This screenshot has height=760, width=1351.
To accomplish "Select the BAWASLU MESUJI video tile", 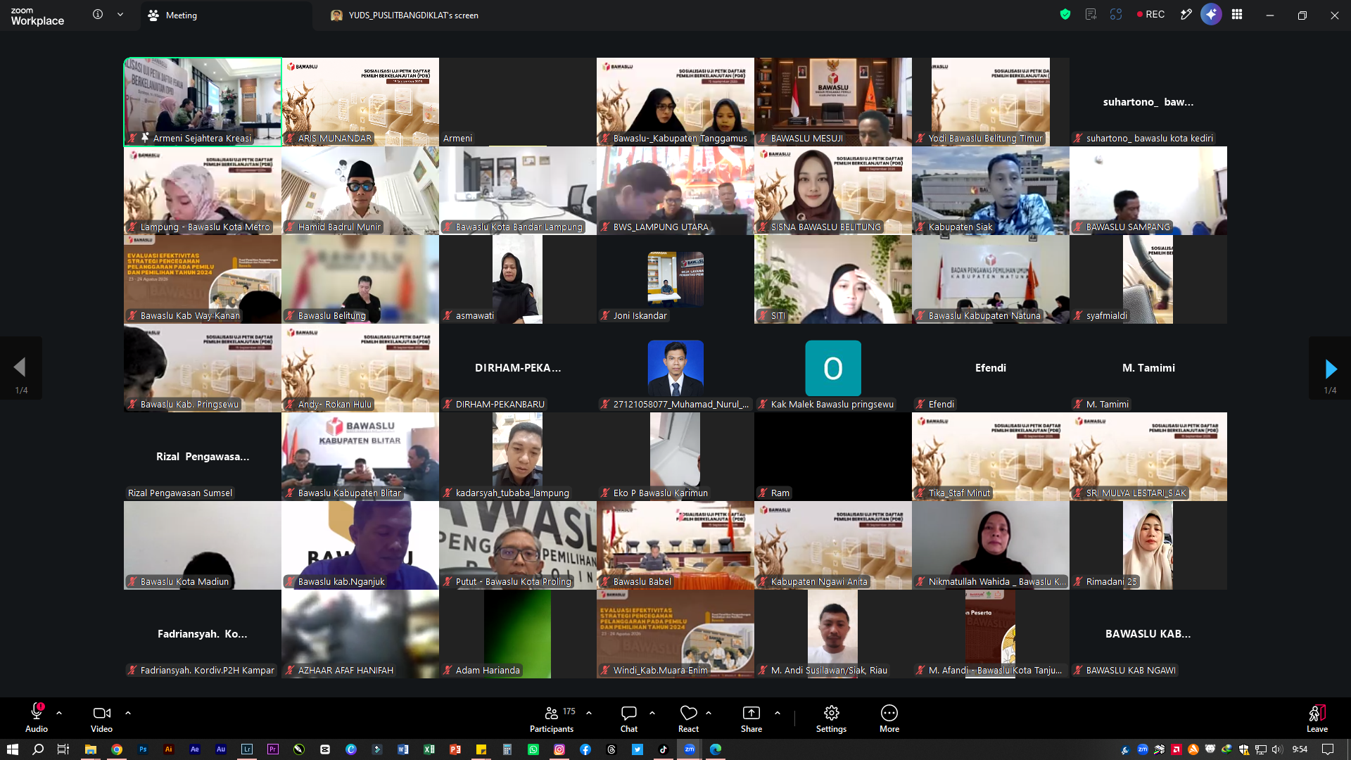I will [833, 102].
